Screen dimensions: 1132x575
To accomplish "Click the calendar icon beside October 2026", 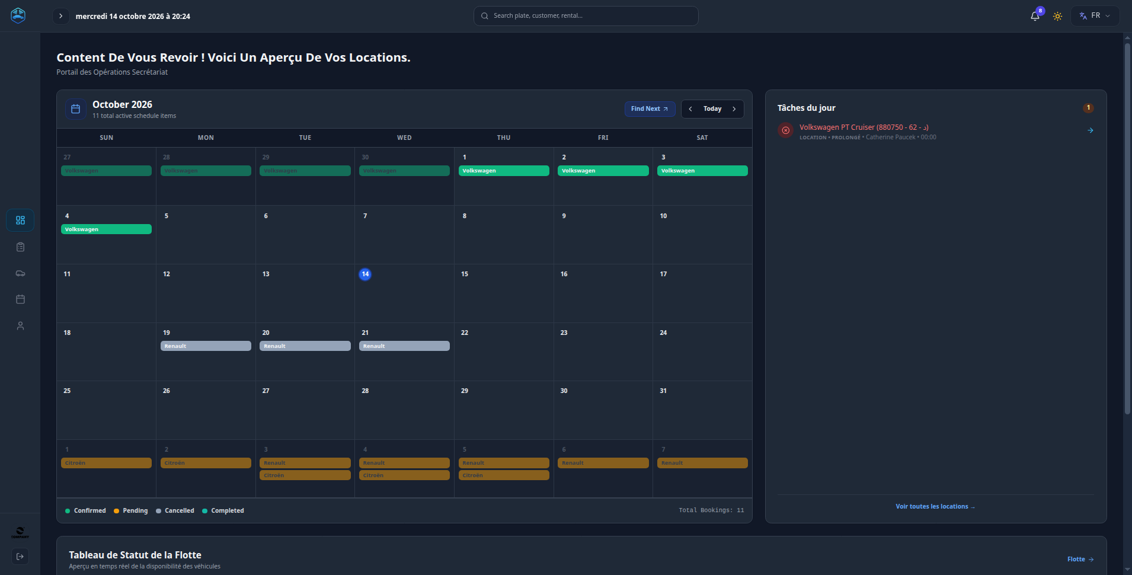I will click(x=75, y=109).
